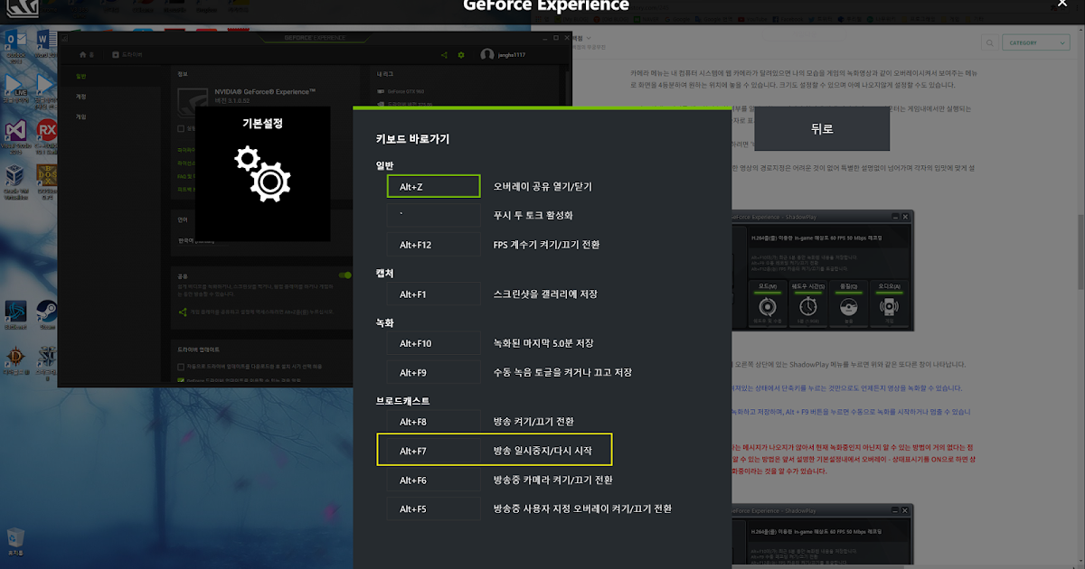1085x569 pixels.
Task: Click the 모드 dial in the blog's ShadowPlay image
Action: (x=768, y=303)
